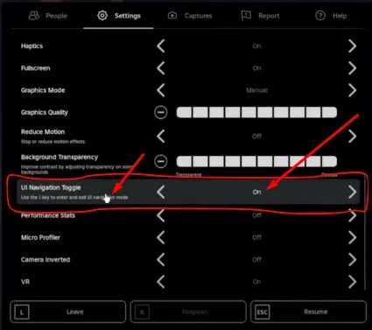Click left arrow for UI Navigation Toggle
This screenshot has width=372, height=330.
point(161,192)
